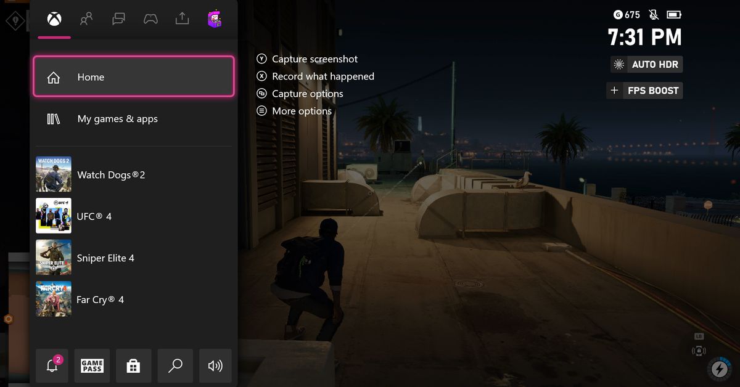Launch Watch Dogs 2 from recent list
This screenshot has width=740, height=387.
click(134, 174)
